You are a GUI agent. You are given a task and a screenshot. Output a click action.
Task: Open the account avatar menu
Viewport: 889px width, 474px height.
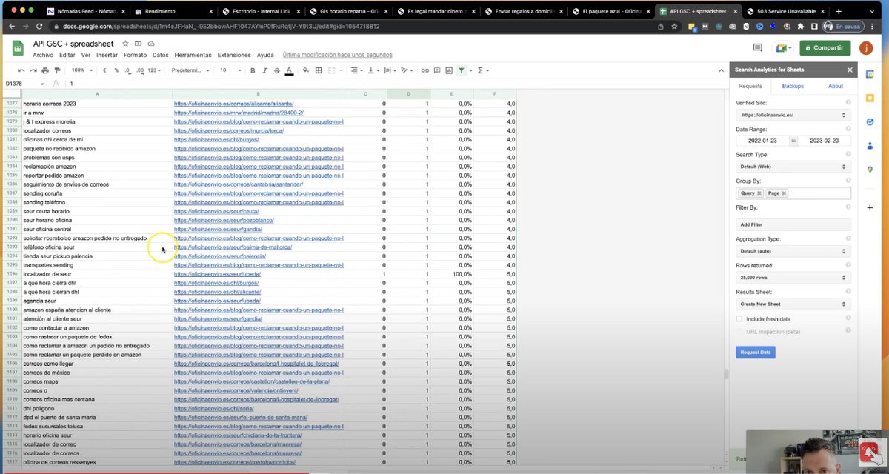[865, 48]
